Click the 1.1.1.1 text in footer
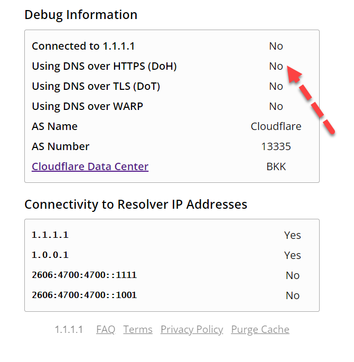The height and width of the screenshot is (362, 354). click(69, 329)
